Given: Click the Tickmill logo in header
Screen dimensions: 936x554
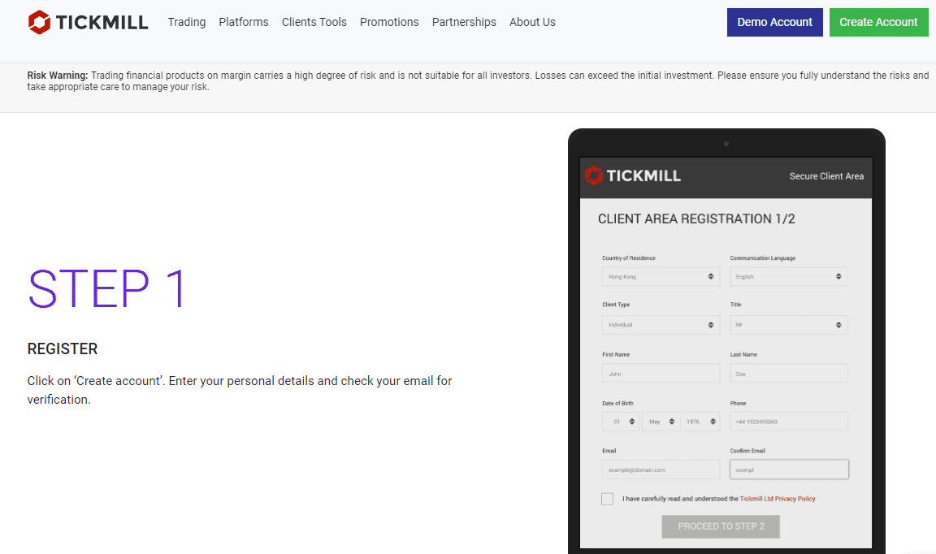Looking at the screenshot, I should point(88,22).
